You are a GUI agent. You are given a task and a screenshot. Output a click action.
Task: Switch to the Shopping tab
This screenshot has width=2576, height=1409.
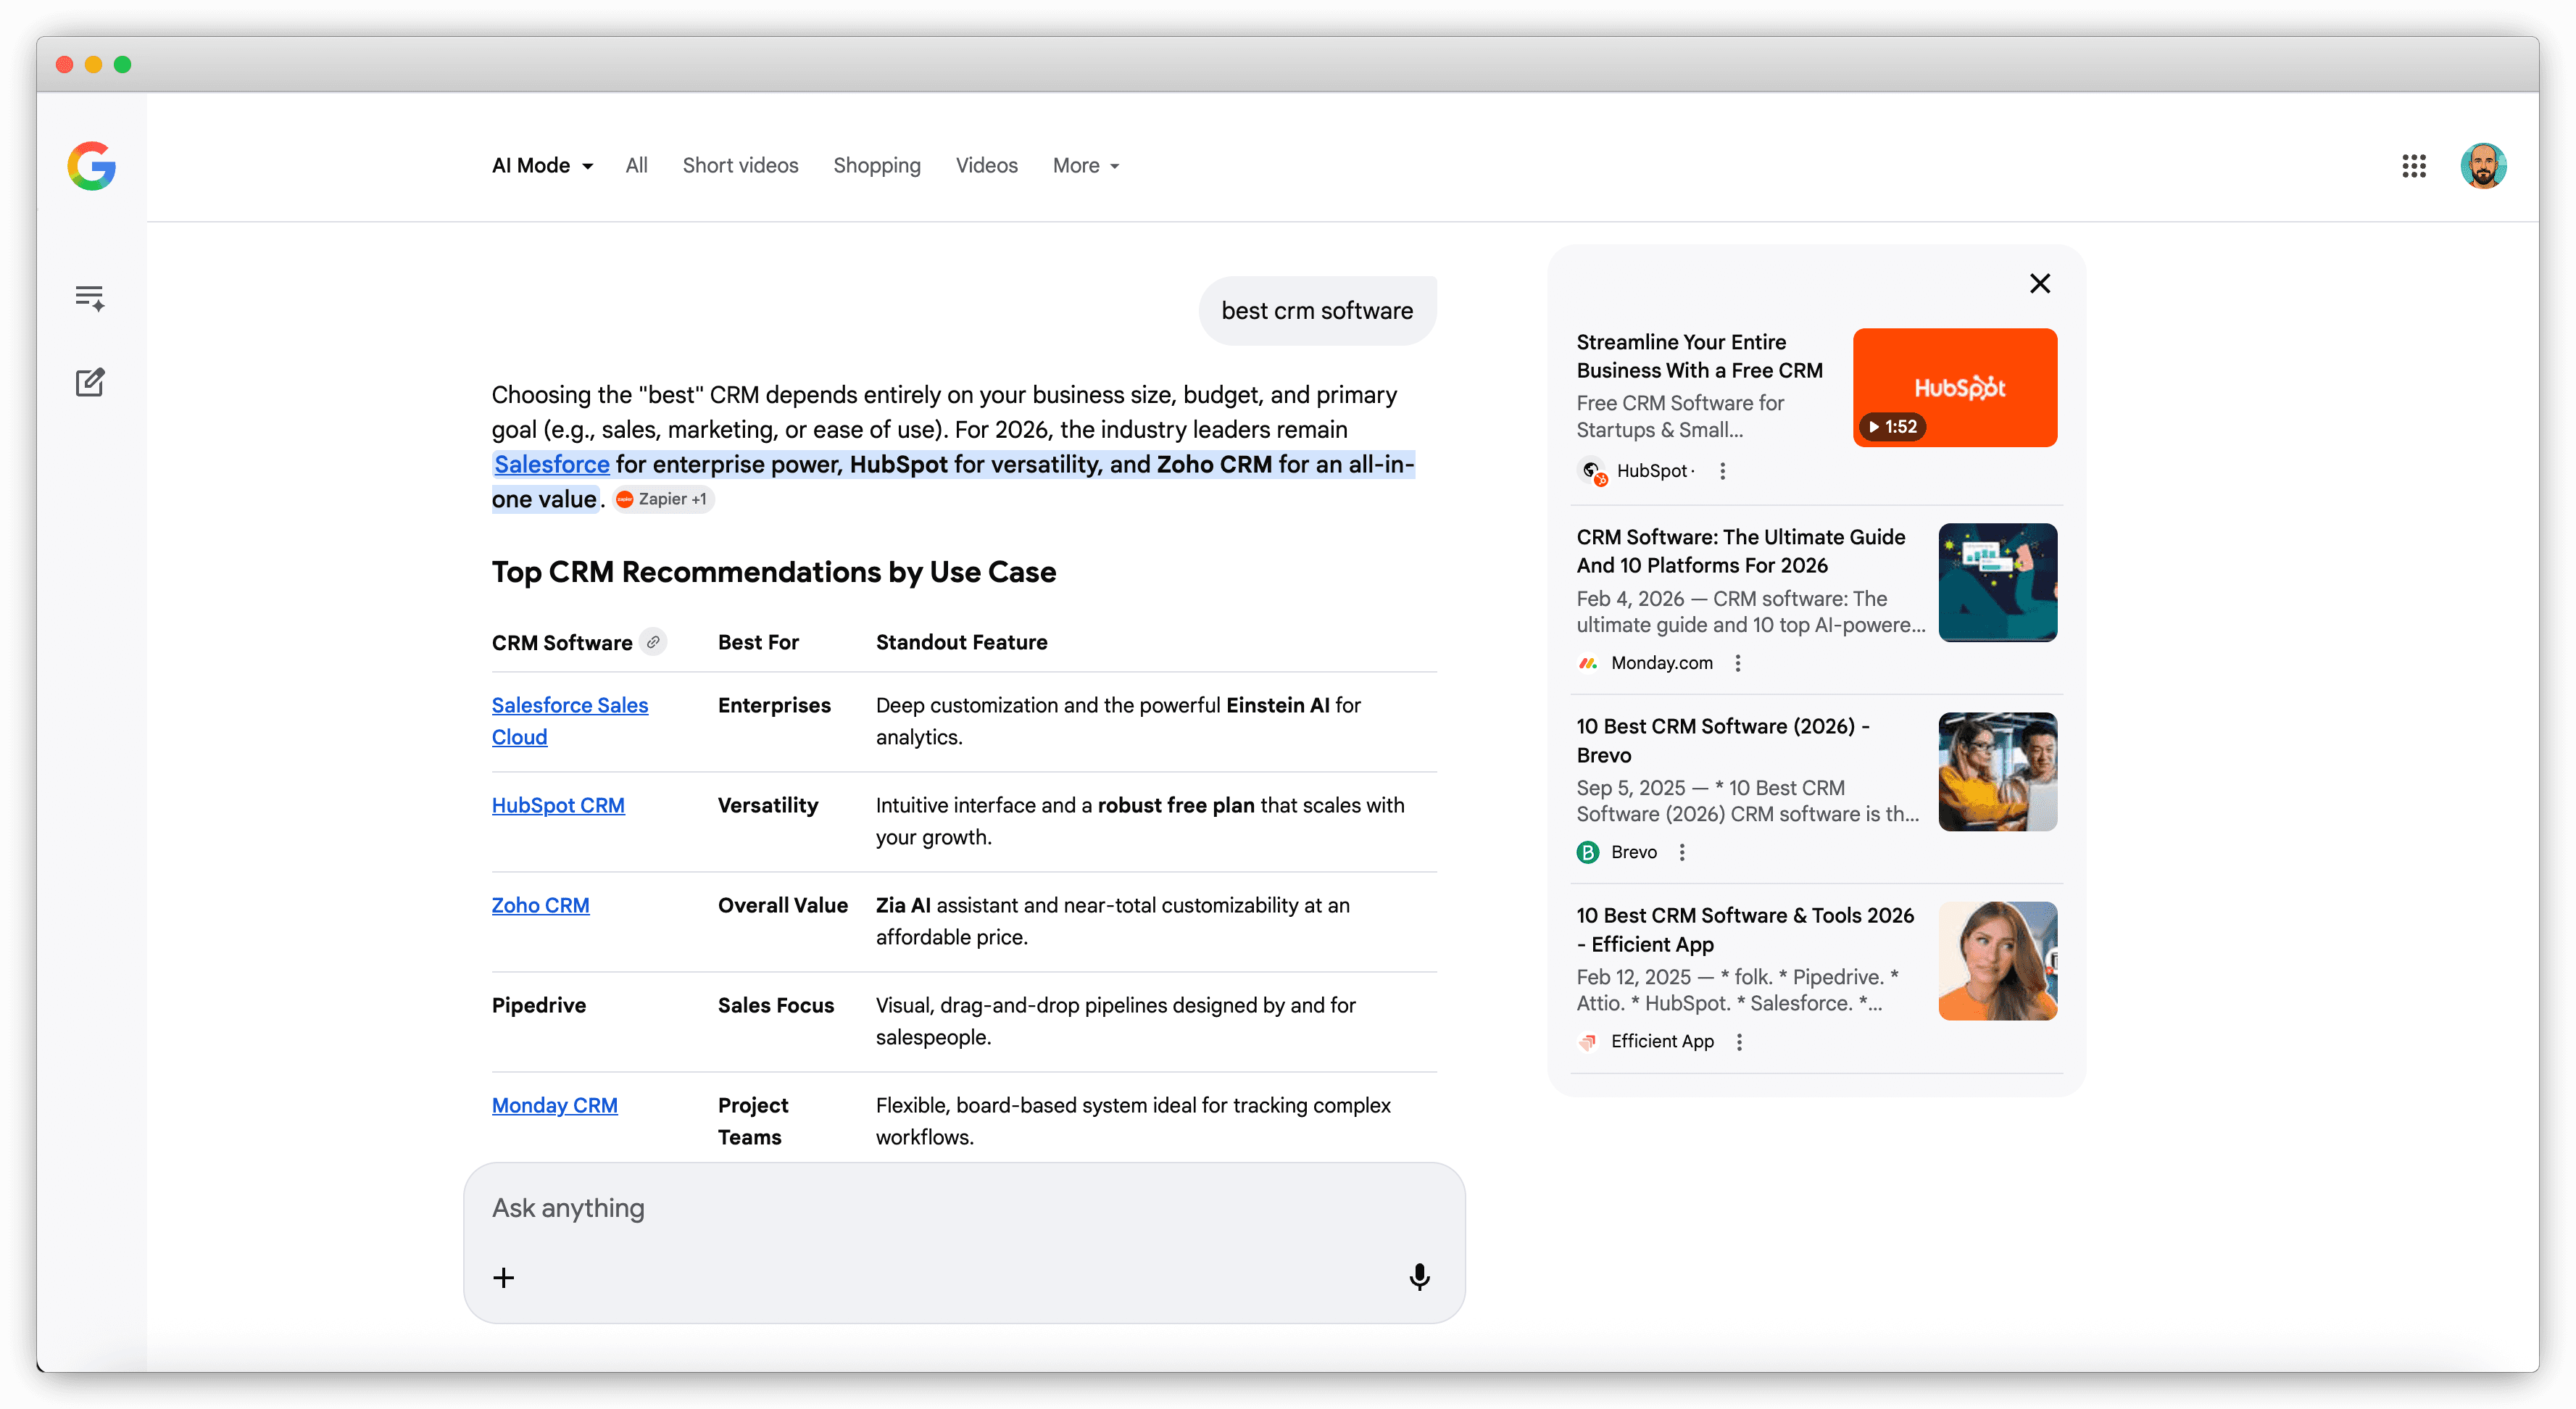tap(876, 166)
